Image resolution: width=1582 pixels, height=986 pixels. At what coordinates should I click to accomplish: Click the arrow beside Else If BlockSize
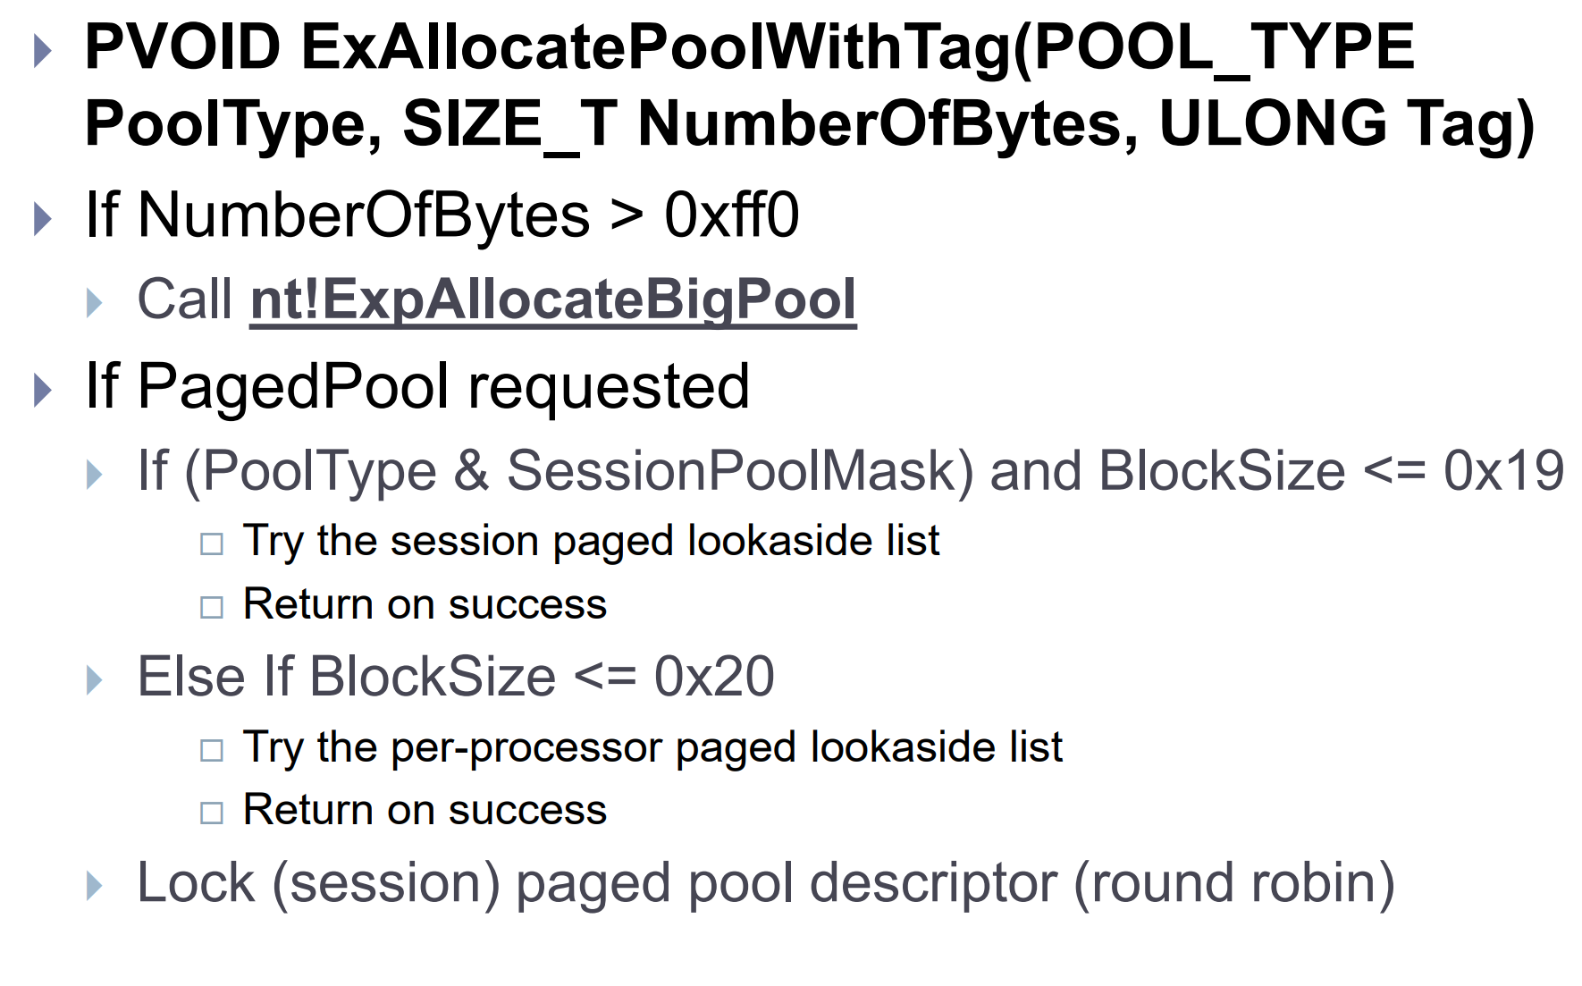click(x=95, y=679)
